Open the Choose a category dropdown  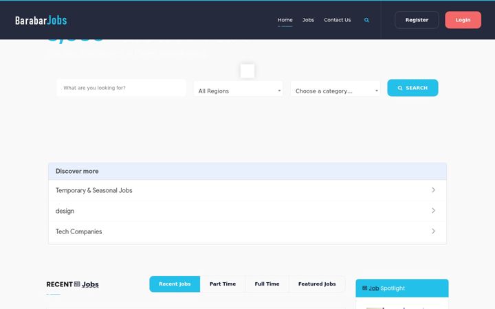point(335,89)
